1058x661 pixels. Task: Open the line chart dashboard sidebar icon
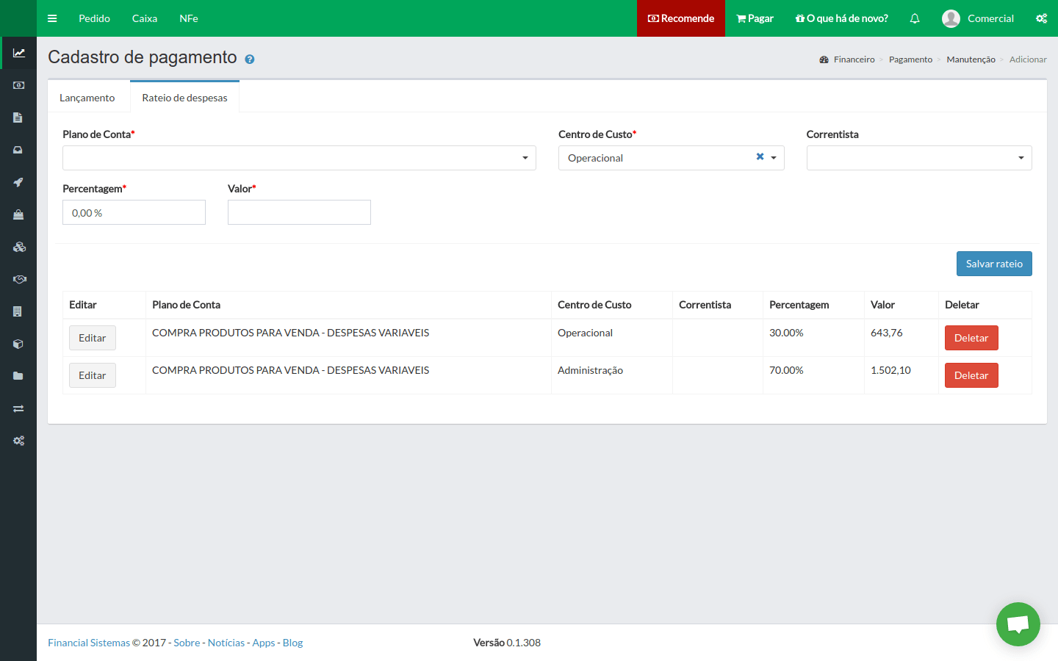[x=18, y=53]
